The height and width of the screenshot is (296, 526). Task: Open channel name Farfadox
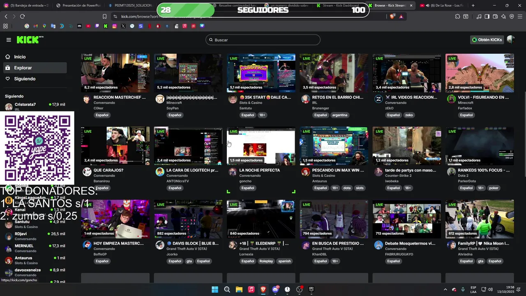(x=465, y=108)
